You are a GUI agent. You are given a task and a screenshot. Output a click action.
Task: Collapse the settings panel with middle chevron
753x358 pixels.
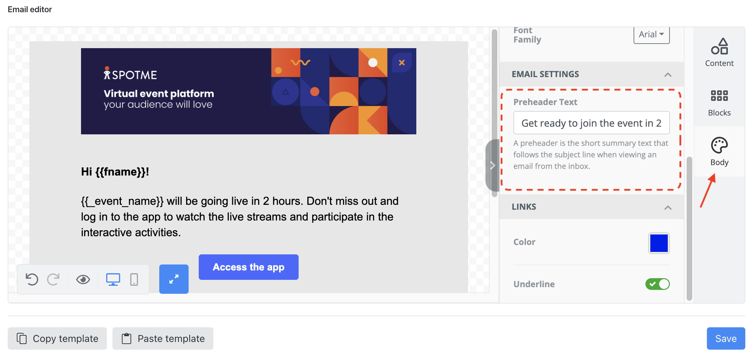492,165
